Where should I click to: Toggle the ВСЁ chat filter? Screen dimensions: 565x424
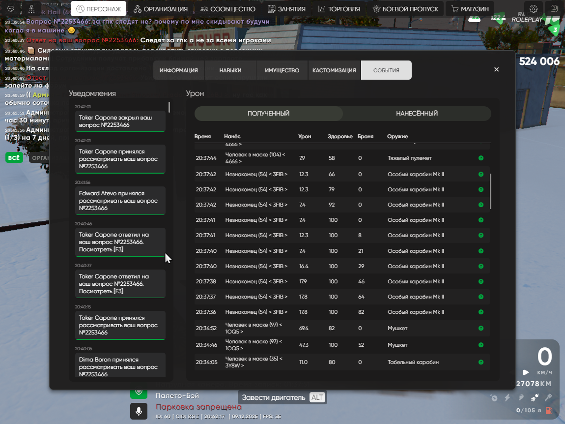pyautogui.click(x=14, y=157)
